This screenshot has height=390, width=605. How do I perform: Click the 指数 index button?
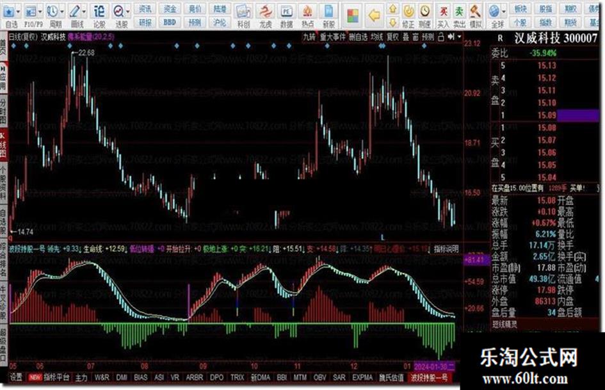[545, 22]
